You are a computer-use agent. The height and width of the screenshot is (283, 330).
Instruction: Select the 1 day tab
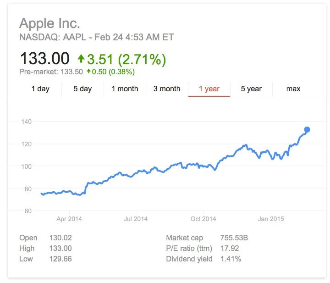40,89
